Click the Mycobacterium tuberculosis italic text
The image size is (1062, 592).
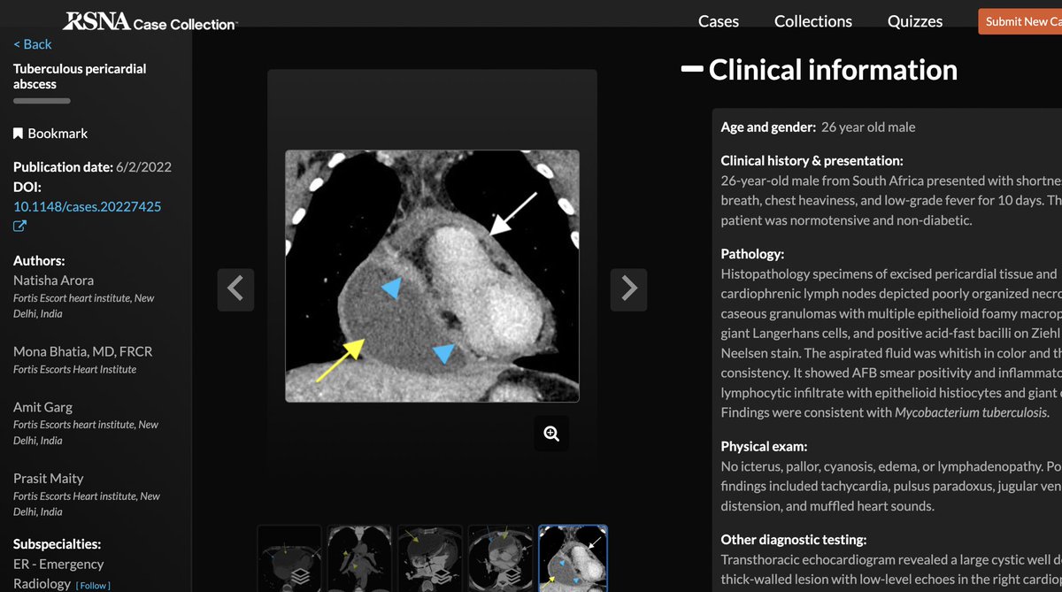click(x=971, y=412)
